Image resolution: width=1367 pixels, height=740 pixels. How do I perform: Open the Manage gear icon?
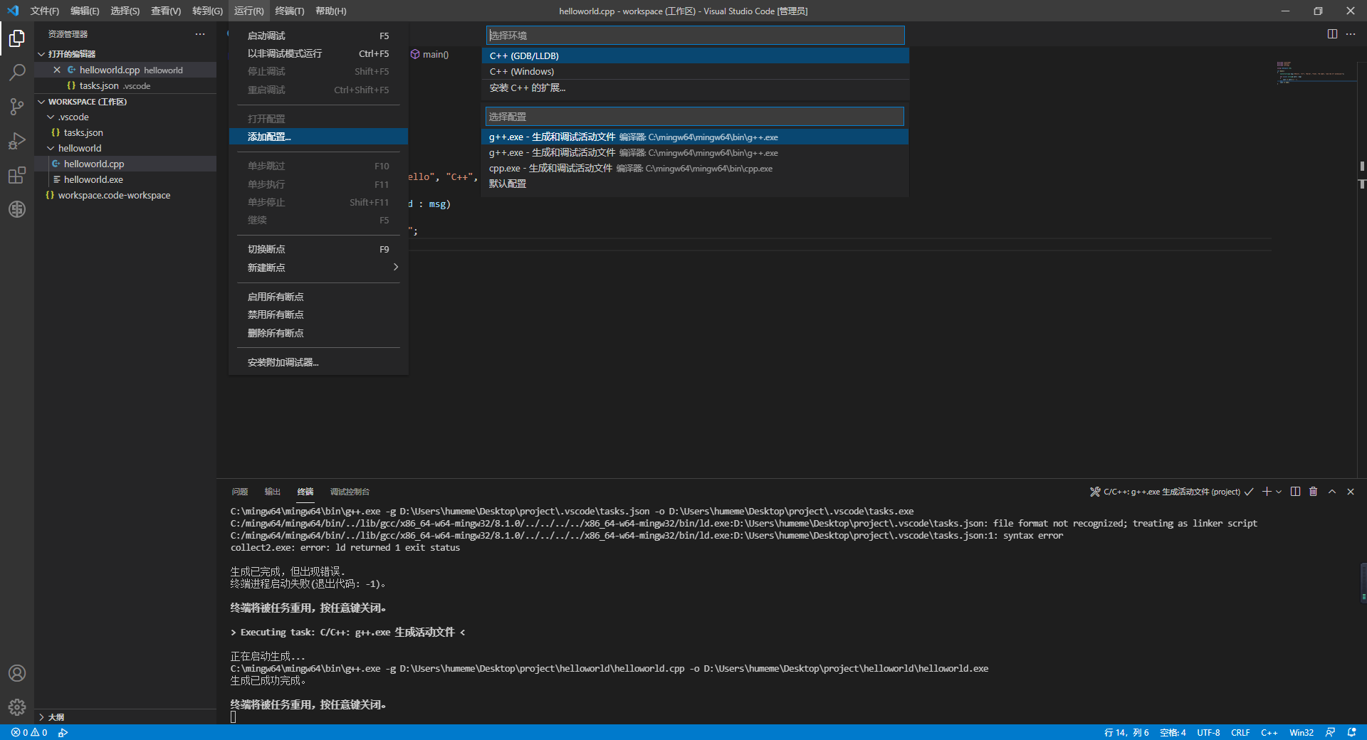(x=17, y=707)
